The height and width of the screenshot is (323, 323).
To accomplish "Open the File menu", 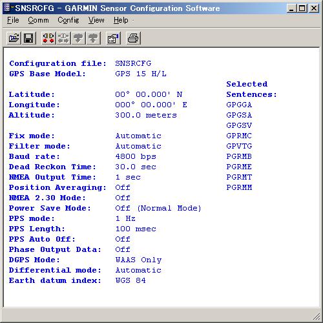I will point(13,20).
